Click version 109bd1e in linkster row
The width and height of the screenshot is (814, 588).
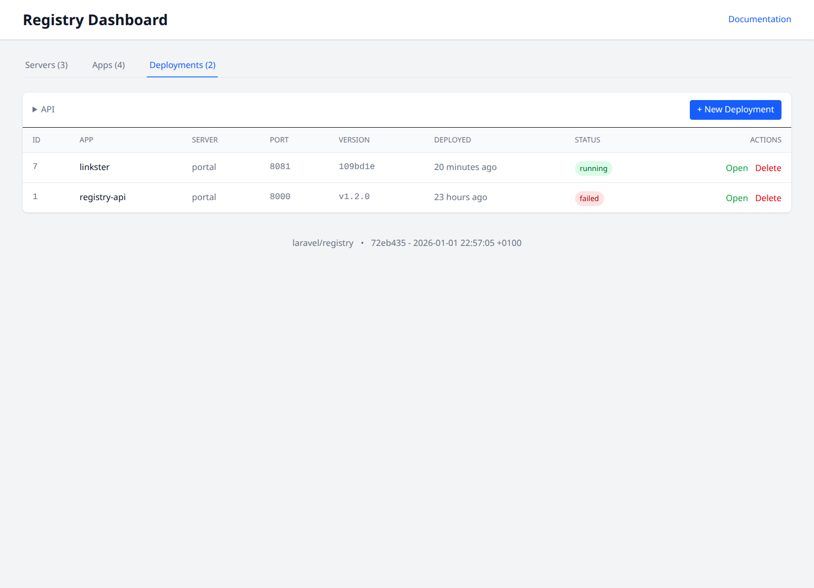click(357, 167)
